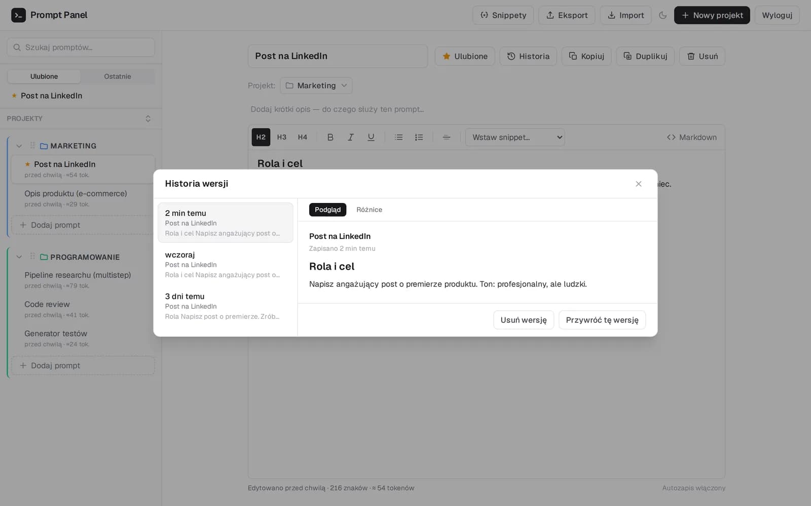Click Wyloguj to log out
The width and height of the screenshot is (811, 506).
click(x=777, y=15)
